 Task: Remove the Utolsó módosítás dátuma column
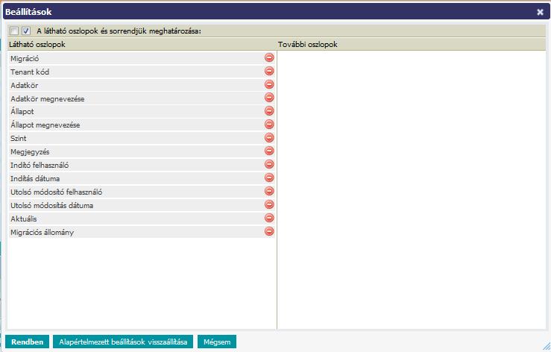pyautogui.click(x=269, y=204)
